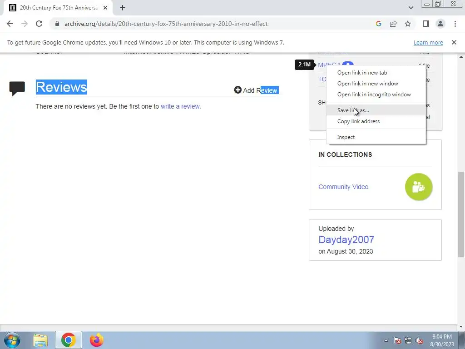Open uploader Dayday2007 profile link
Viewport: 465px width, 349px height.
click(x=346, y=239)
